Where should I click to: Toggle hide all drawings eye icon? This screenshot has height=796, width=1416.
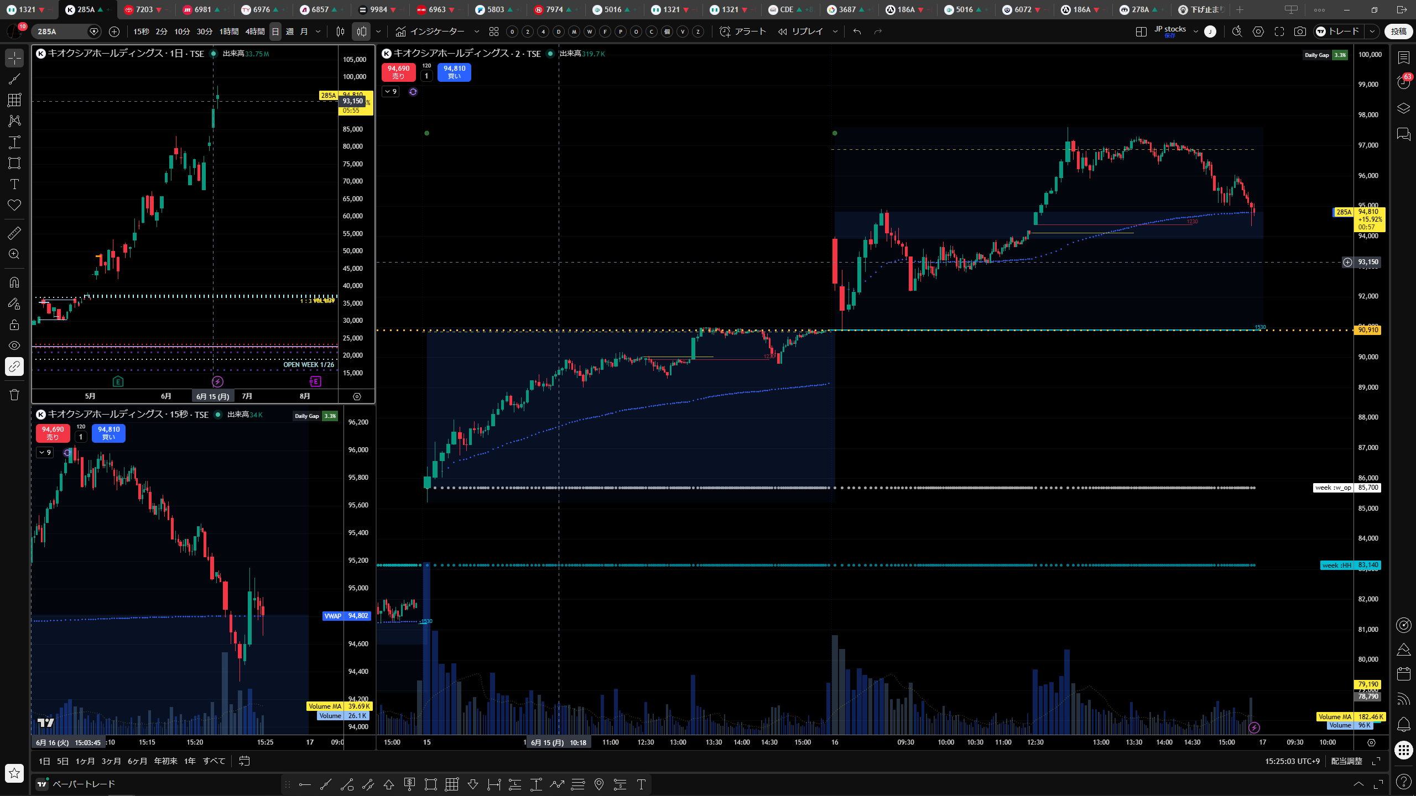coord(14,345)
